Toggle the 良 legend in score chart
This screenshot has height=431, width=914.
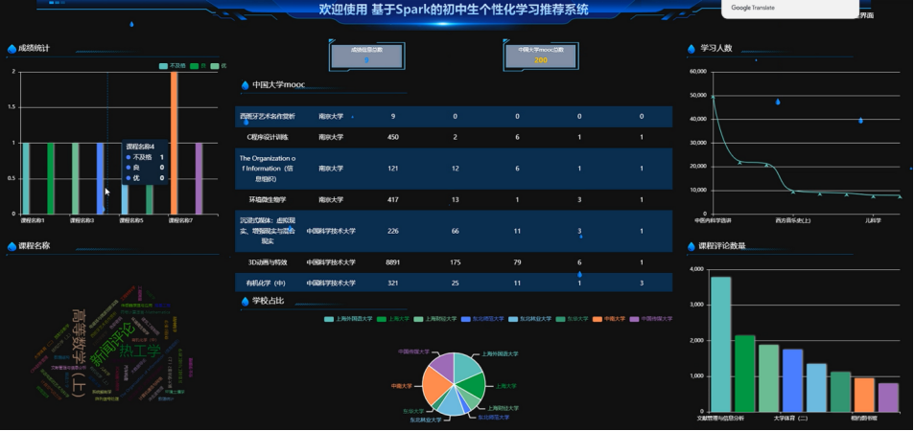[199, 66]
